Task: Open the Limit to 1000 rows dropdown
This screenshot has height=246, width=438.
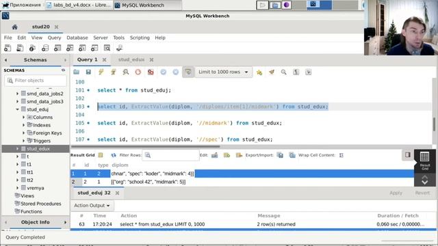Action: coord(224,72)
